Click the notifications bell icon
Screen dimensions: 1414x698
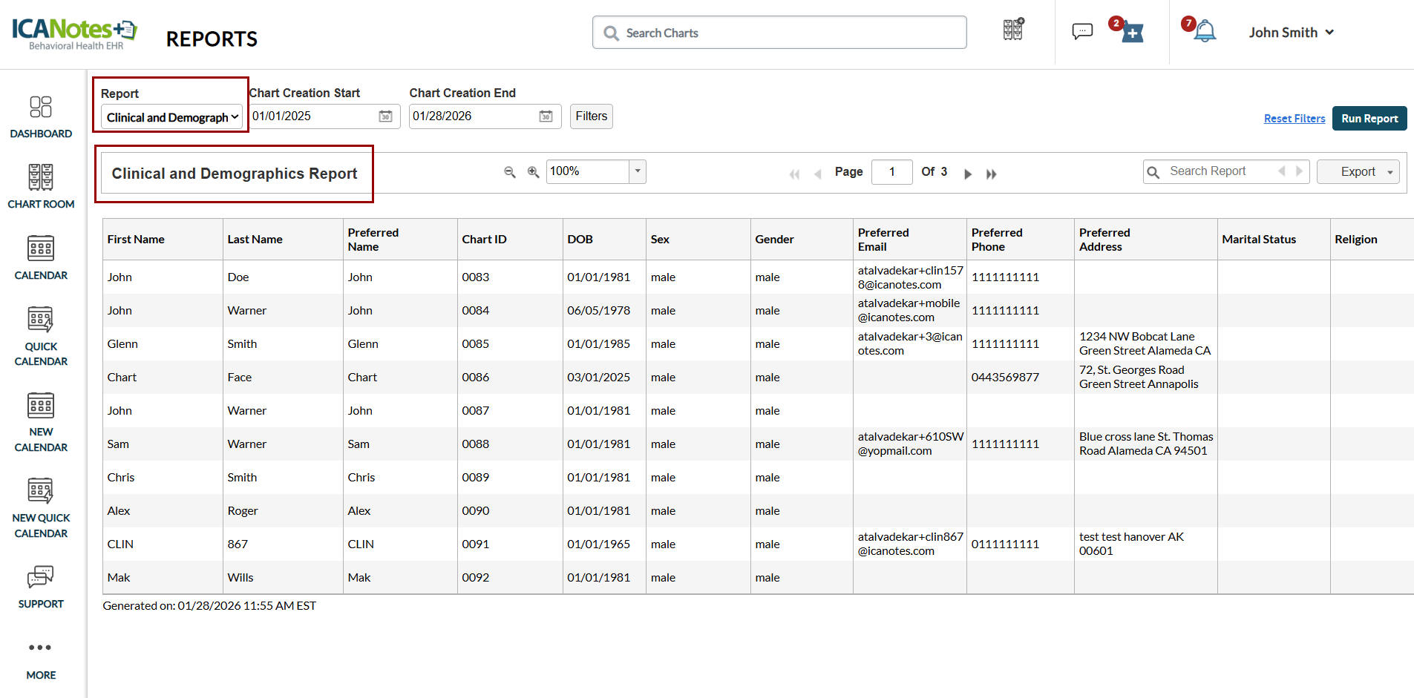point(1204,31)
